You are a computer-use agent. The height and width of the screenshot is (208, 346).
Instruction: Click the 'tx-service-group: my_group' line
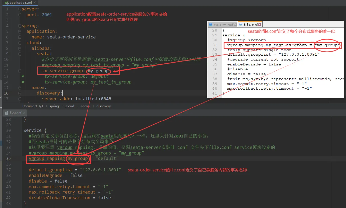[x=75, y=71]
